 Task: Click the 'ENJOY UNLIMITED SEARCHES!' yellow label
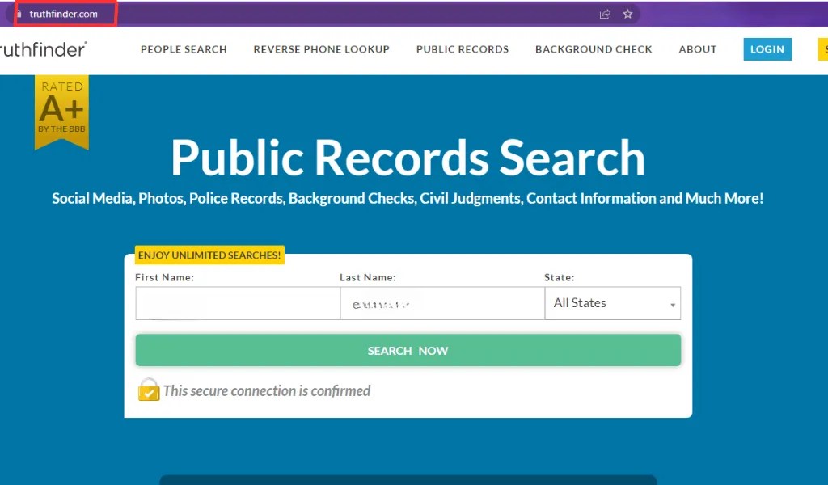point(209,255)
